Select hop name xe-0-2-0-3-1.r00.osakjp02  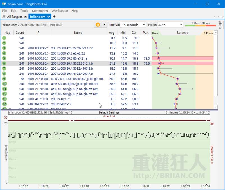pyautogui.click(x=77, y=79)
